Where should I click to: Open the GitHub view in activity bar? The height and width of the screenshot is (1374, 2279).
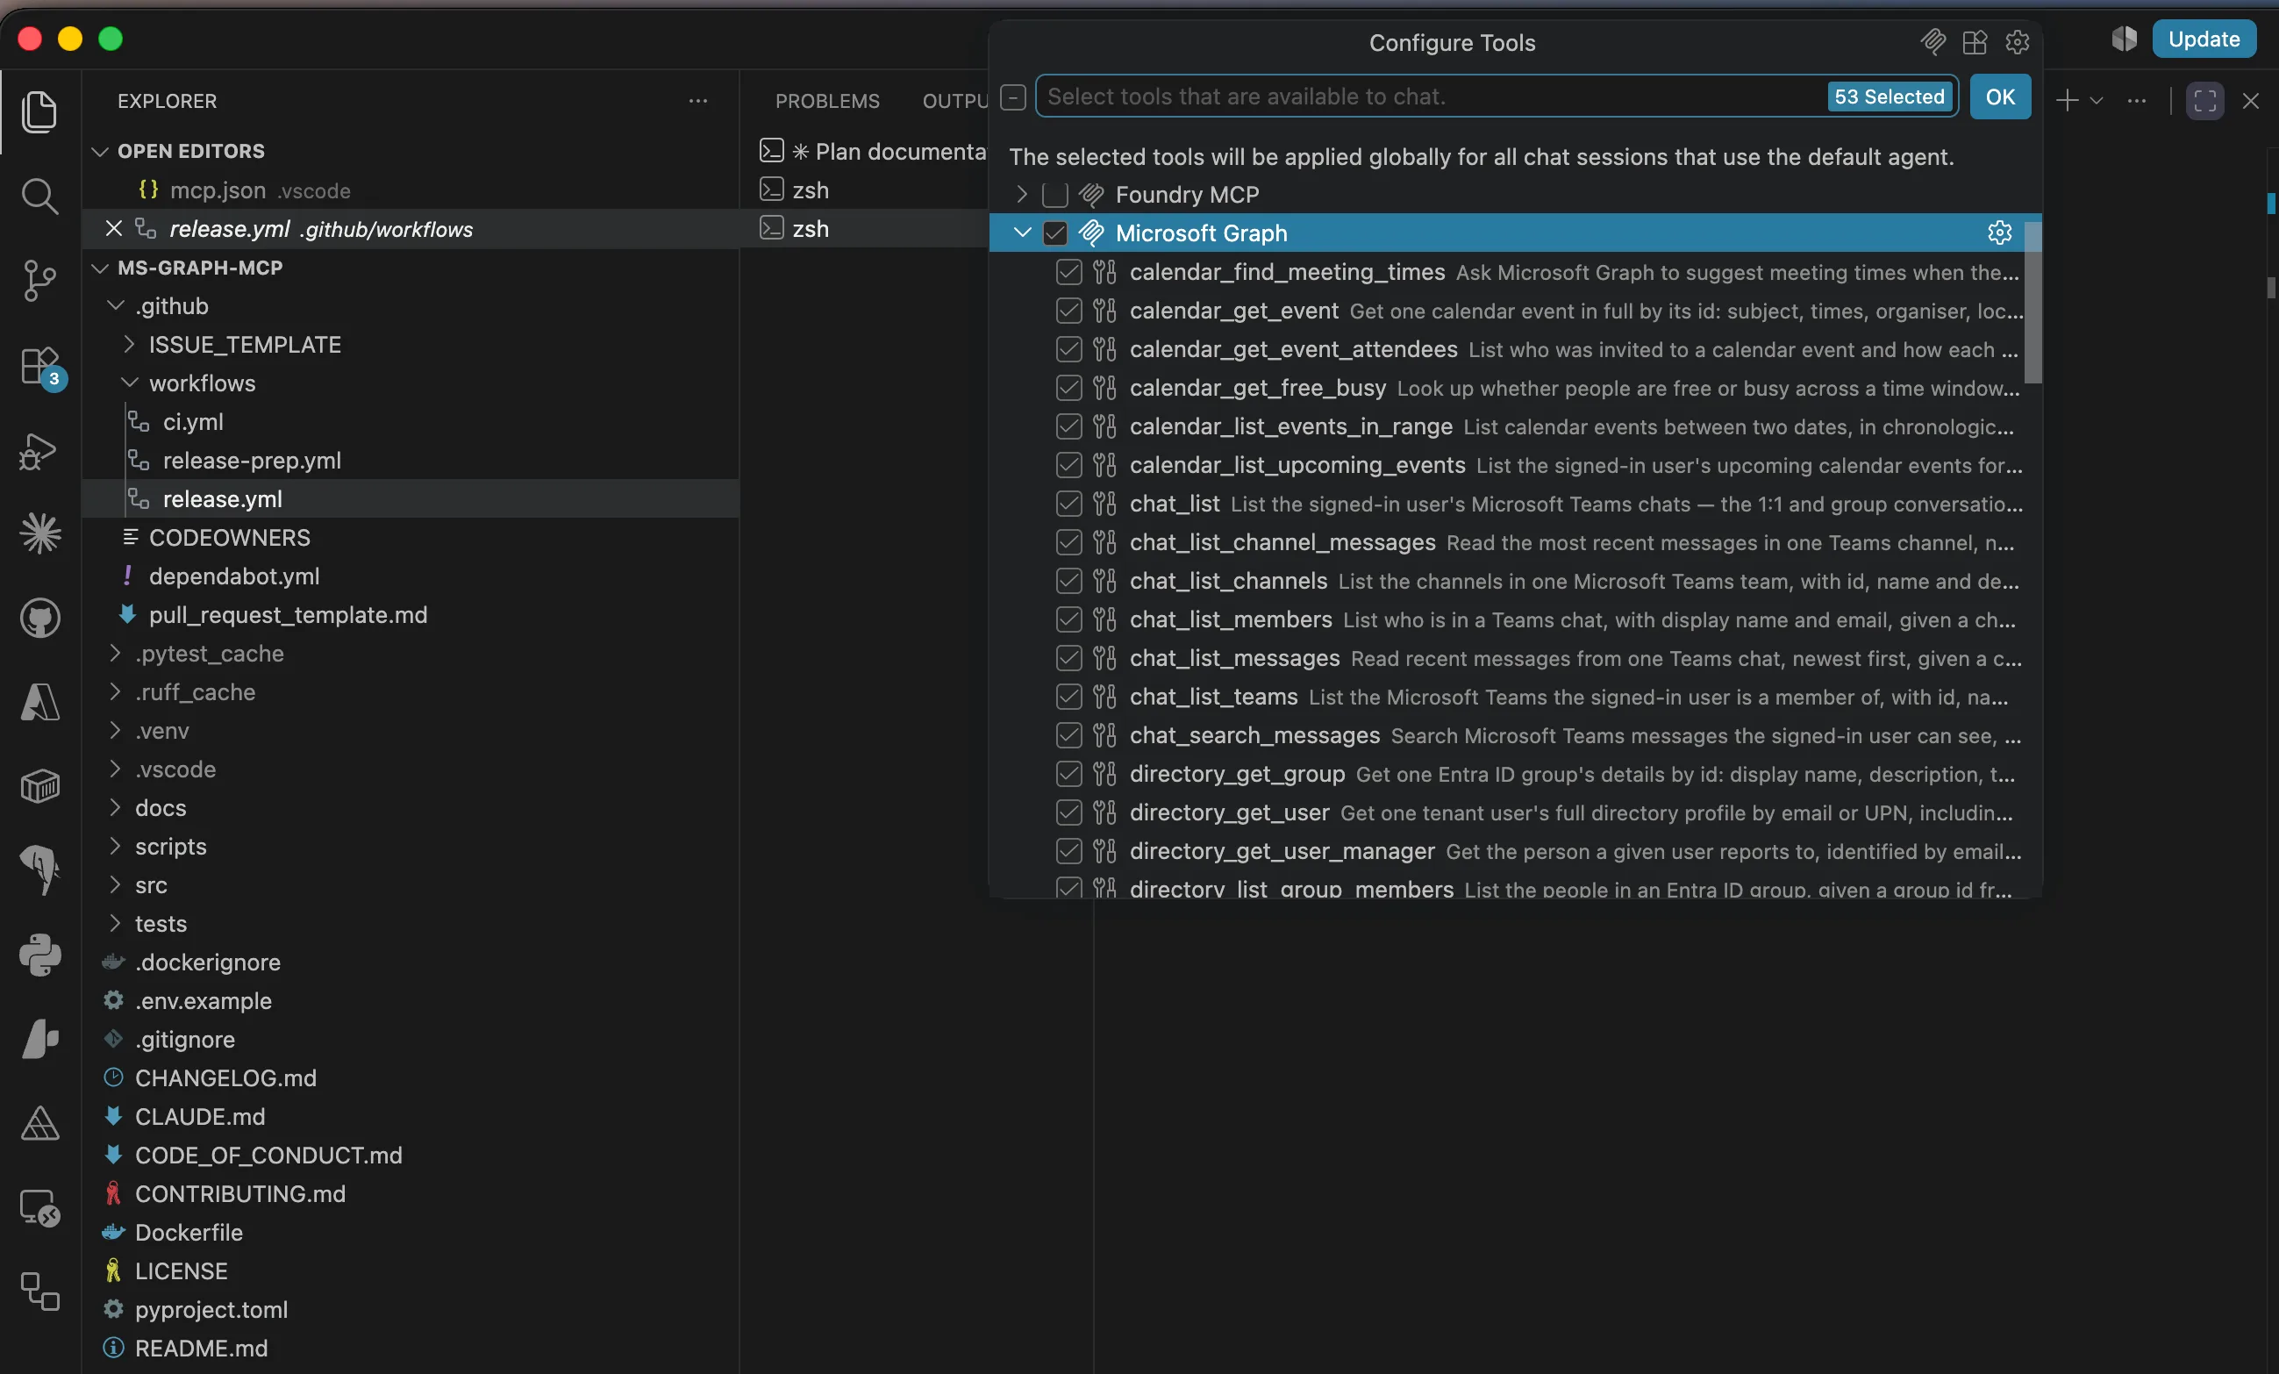(x=39, y=618)
